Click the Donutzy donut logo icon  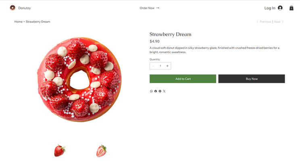point(12,8)
